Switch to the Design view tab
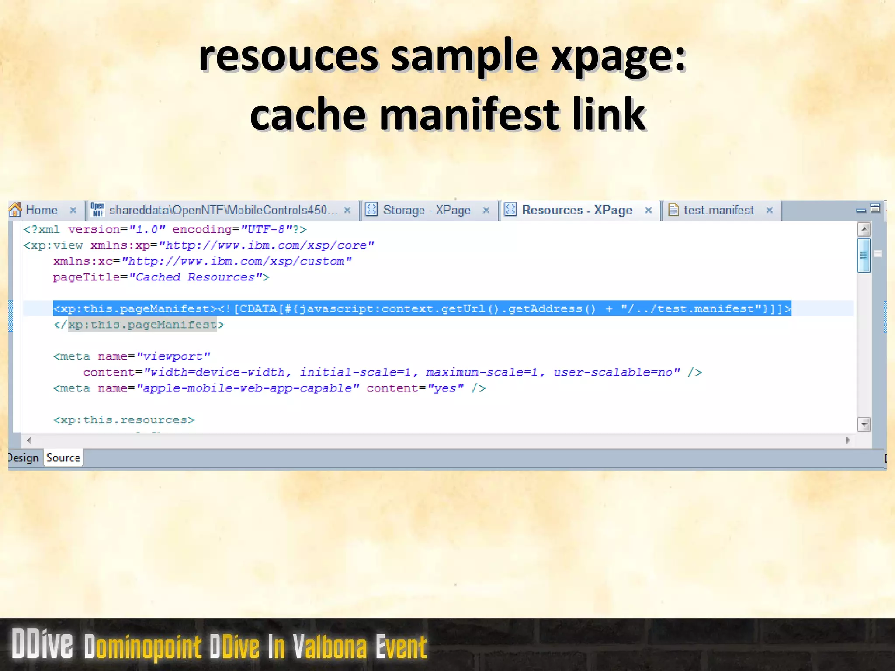Viewport: 895px width, 671px height. click(23, 458)
